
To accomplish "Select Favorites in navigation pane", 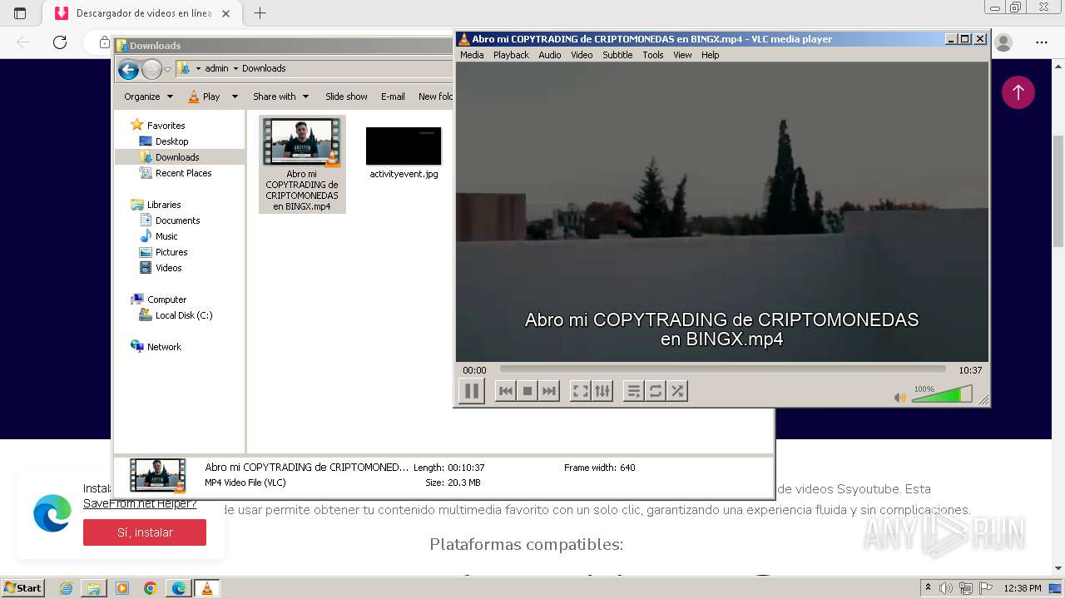I will (166, 126).
